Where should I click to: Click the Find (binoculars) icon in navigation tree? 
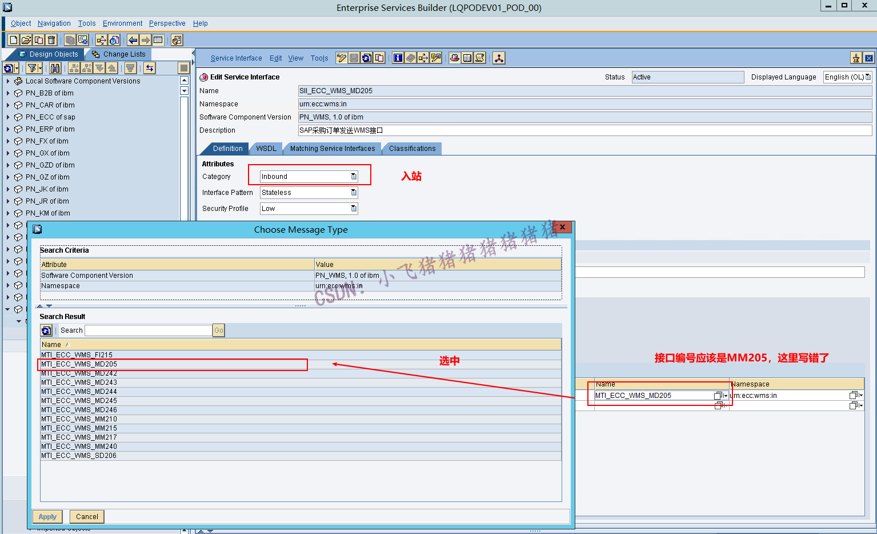(54, 67)
